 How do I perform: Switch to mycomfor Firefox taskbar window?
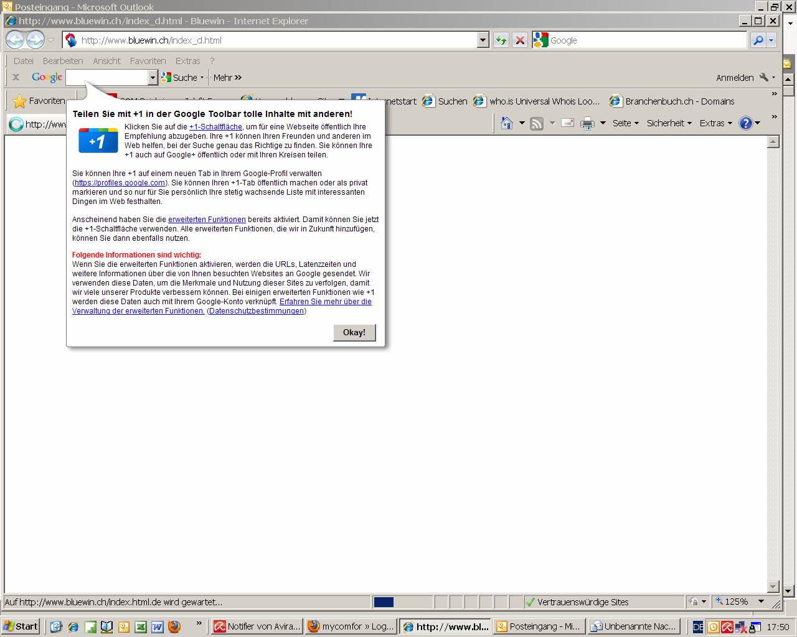(x=351, y=626)
